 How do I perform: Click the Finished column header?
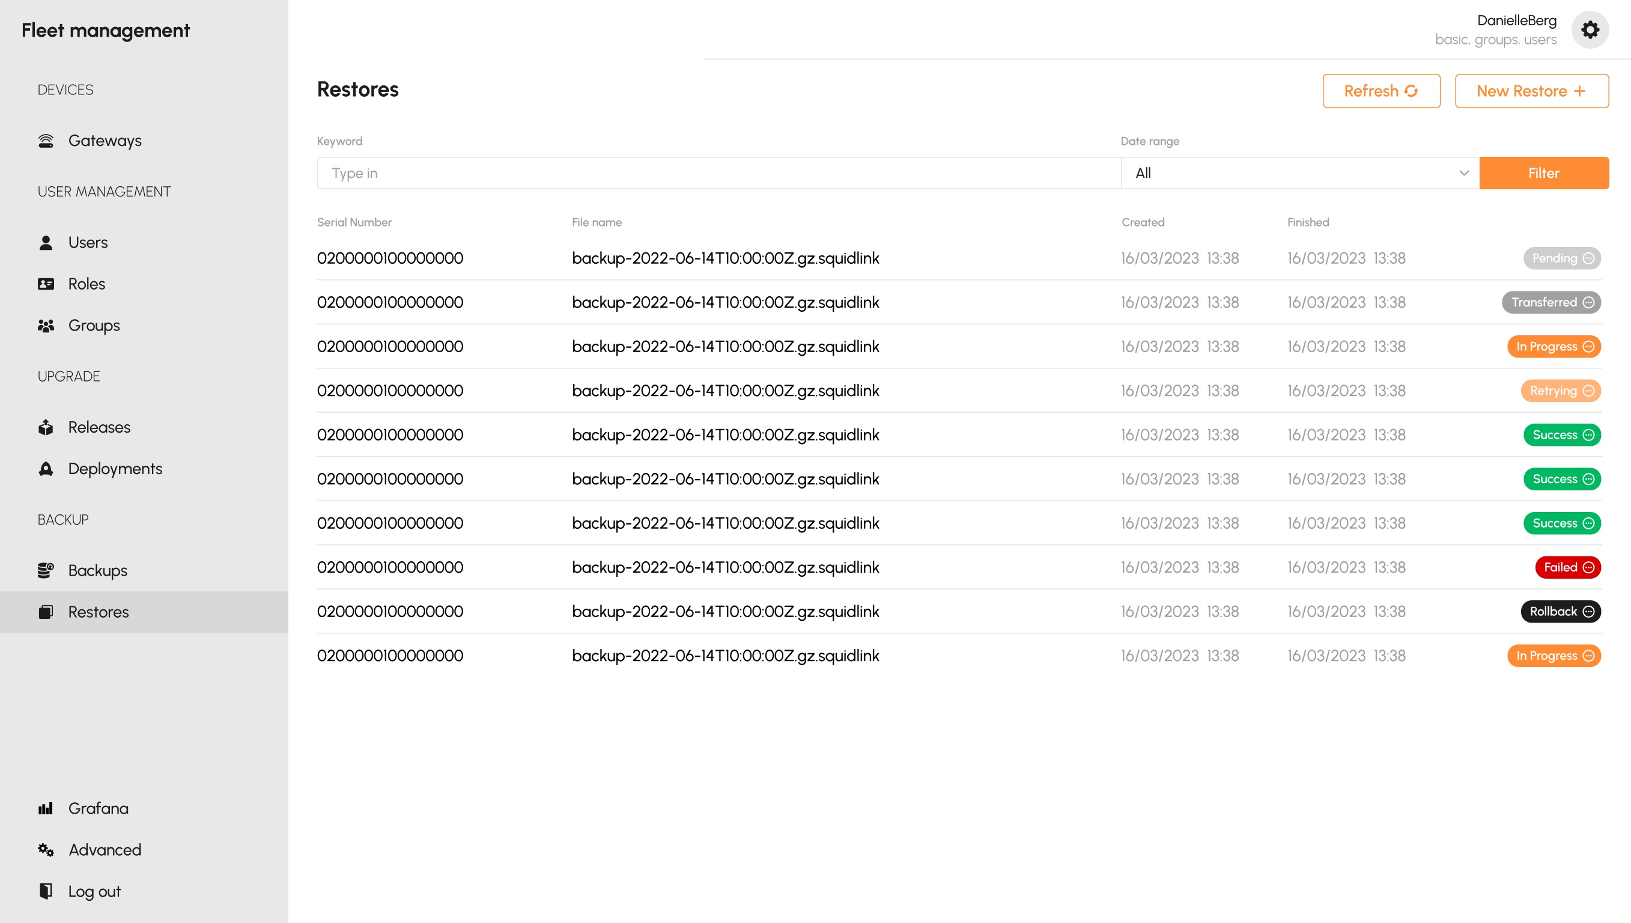tap(1308, 222)
